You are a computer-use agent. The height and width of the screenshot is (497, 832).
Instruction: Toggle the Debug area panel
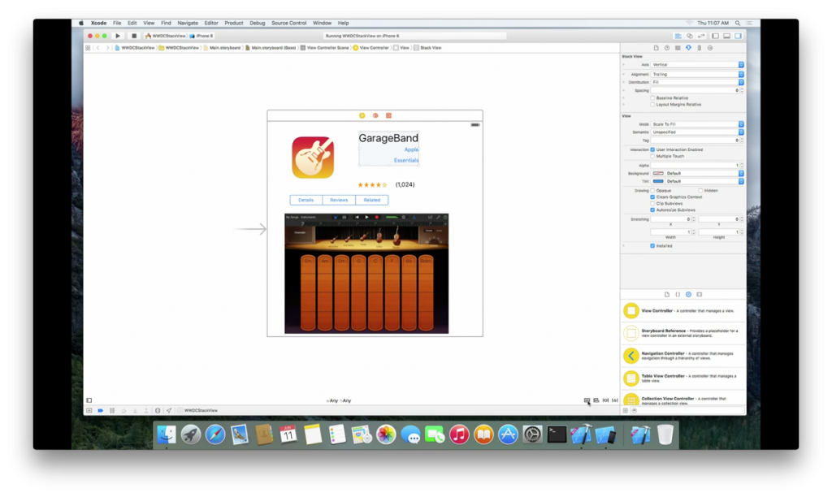(727, 36)
